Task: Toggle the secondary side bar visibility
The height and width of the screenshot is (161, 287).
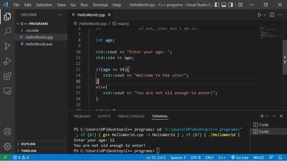Action: pyautogui.click(x=230, y=5)
